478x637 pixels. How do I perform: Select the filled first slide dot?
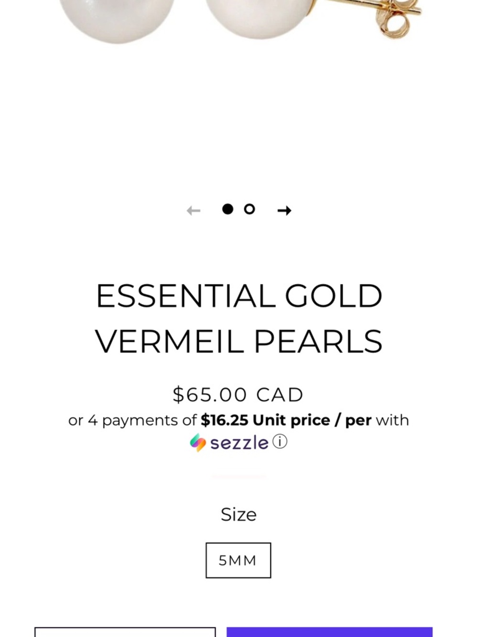click(x=228, y=209)
